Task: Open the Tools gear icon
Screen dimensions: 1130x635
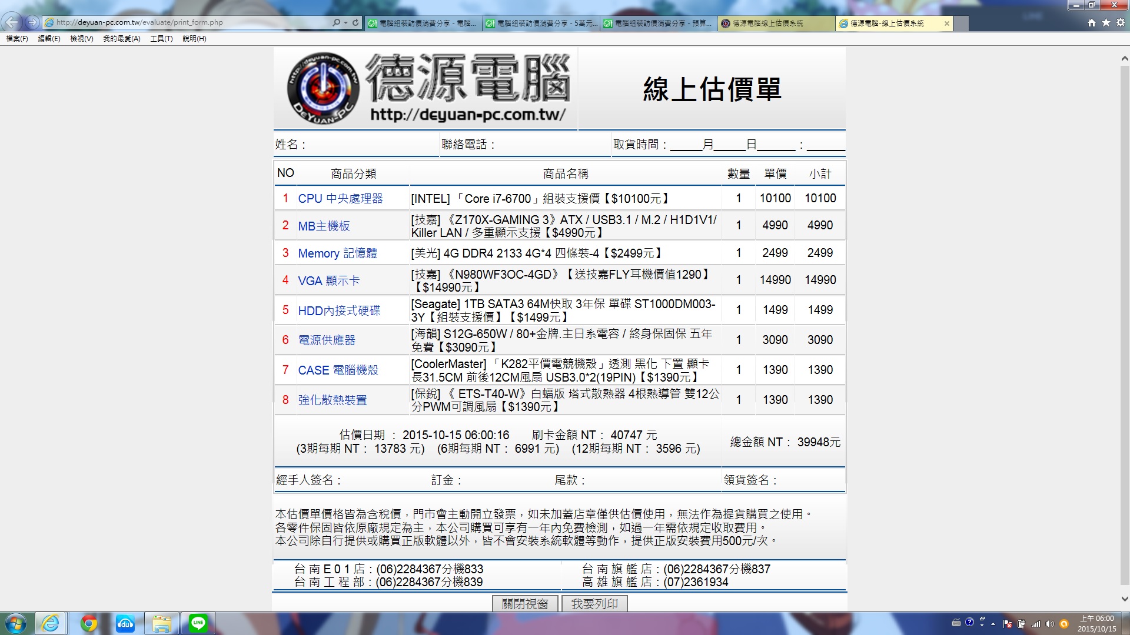Action: 1121,22
